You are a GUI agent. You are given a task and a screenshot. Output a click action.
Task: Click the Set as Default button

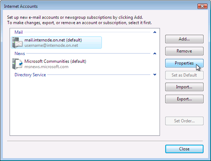click(x=185, y=75)
